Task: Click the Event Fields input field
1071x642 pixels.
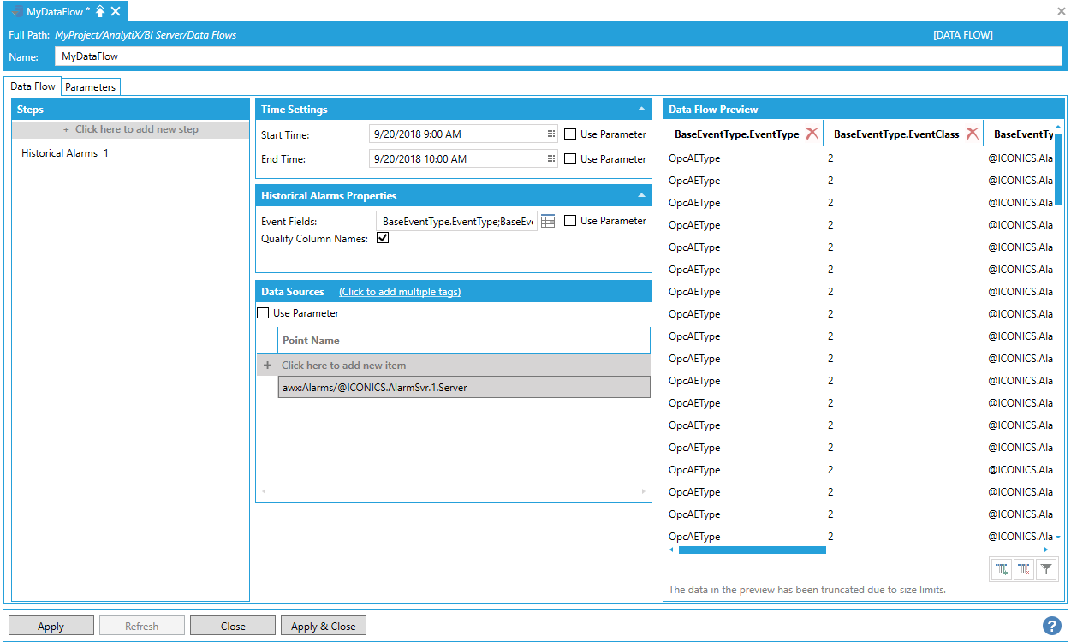Action: [x=457, y=221]
